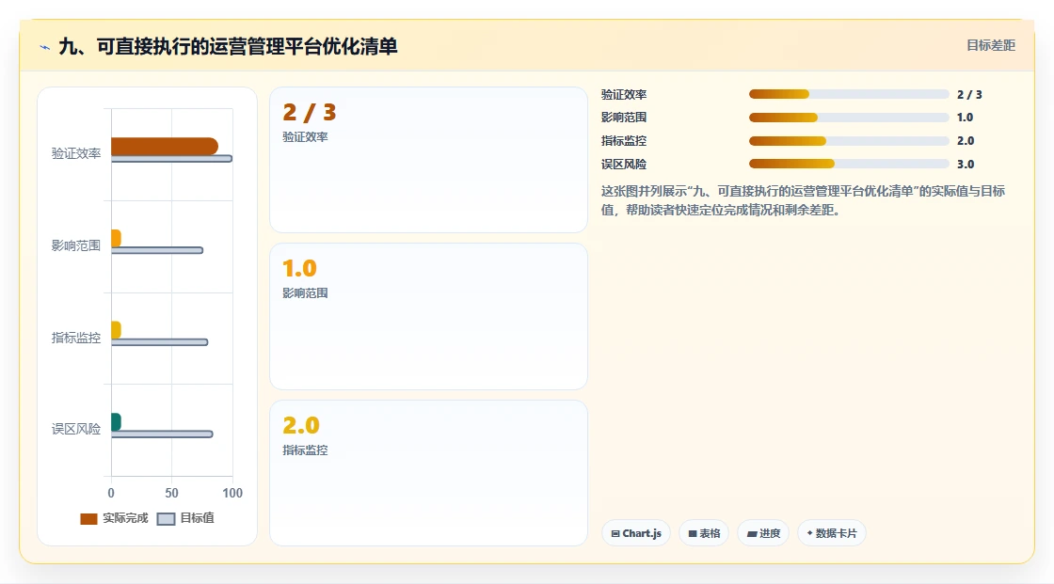Click the 50 tick on the chart axis
The width and height of the screenshot is (1054, 584).
pos(171,494)
